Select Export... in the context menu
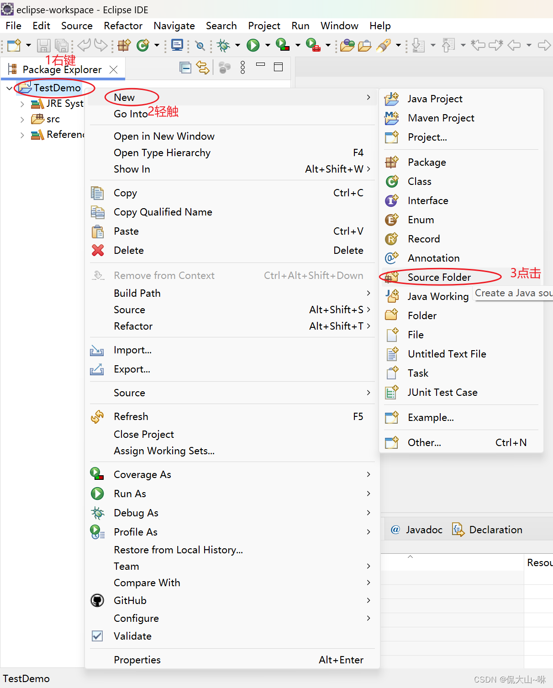Screen dimensions: 553x688 [232, 369]
